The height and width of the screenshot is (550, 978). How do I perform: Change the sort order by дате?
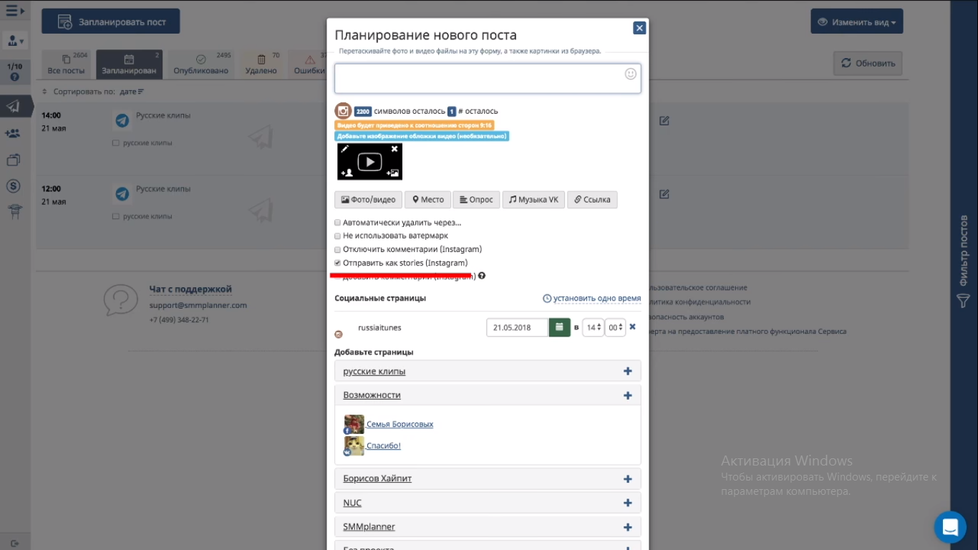132,92
